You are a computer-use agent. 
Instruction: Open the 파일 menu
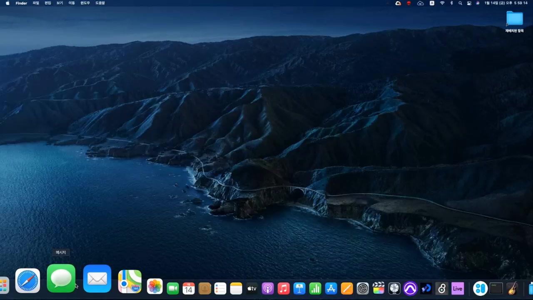(35, 3)
